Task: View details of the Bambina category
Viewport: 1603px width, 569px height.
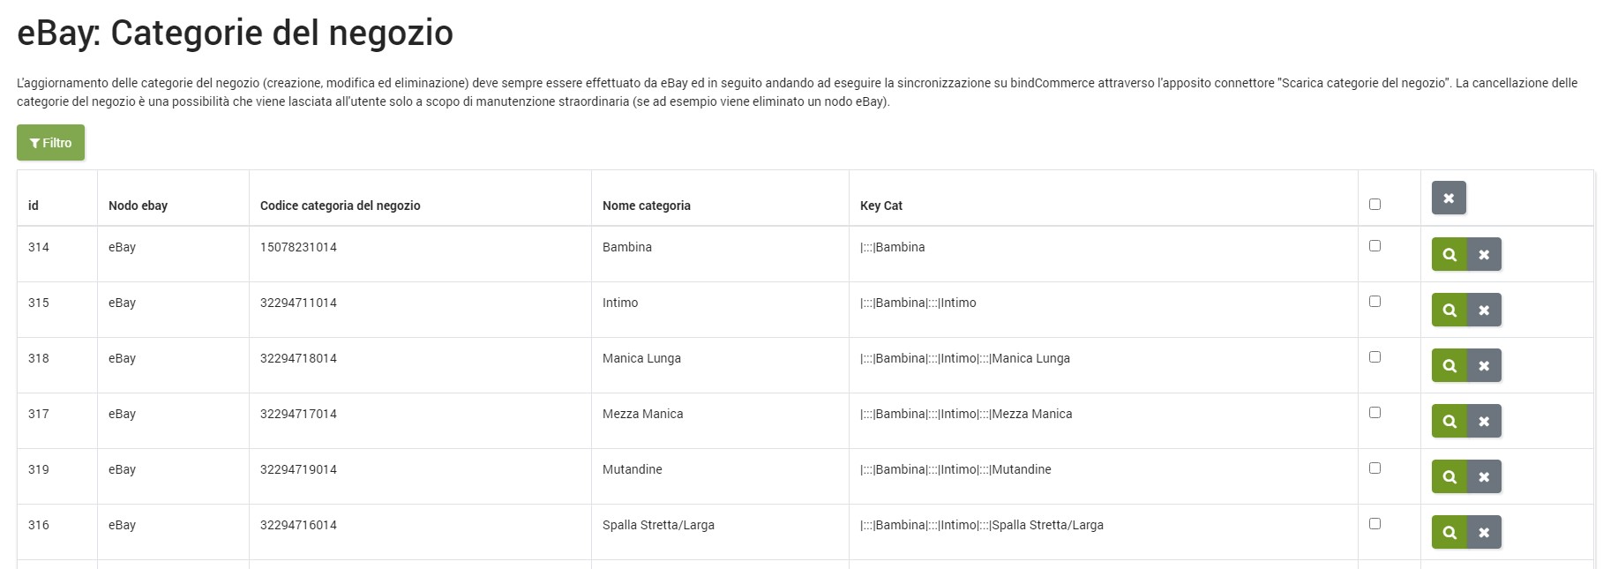Action: (x=1449, y=254)
